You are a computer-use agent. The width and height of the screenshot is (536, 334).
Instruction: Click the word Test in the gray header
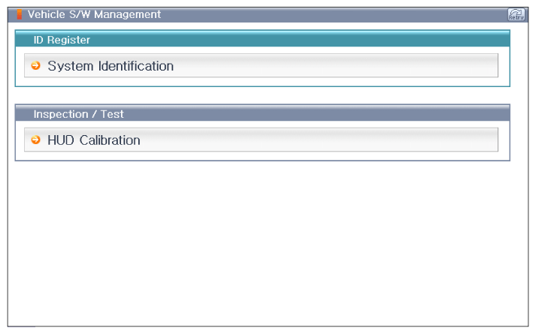pyautogui.click(x=112, y=114)
